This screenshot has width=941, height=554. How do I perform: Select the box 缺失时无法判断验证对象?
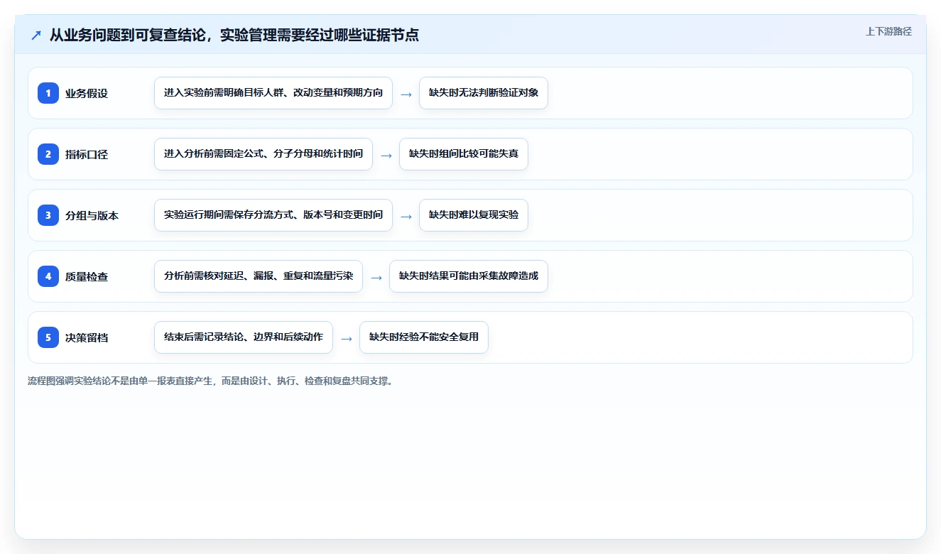(484, 93)
